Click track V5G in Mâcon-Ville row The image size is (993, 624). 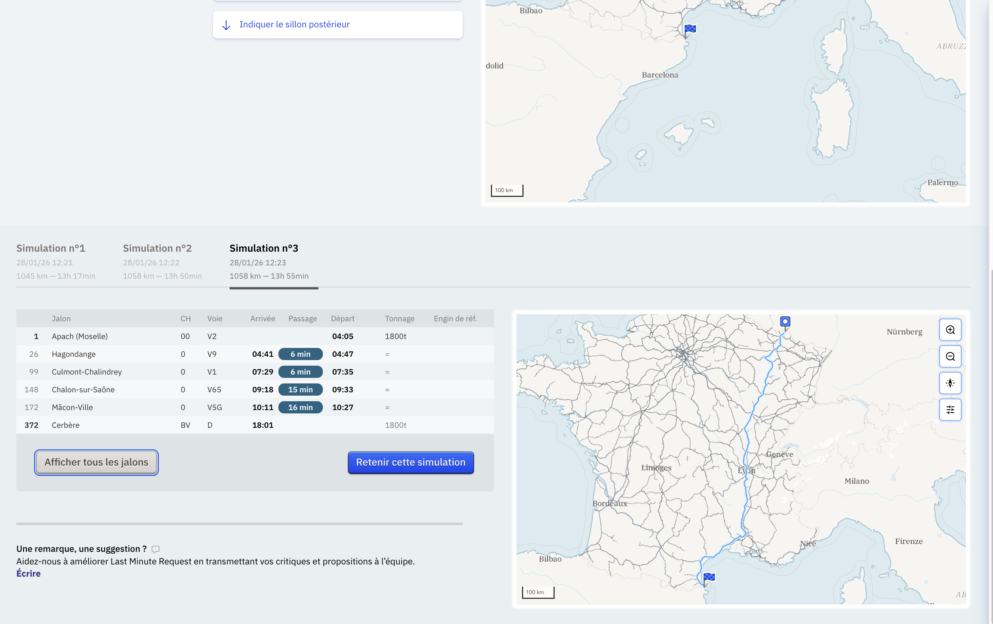(x=214, y=407)
